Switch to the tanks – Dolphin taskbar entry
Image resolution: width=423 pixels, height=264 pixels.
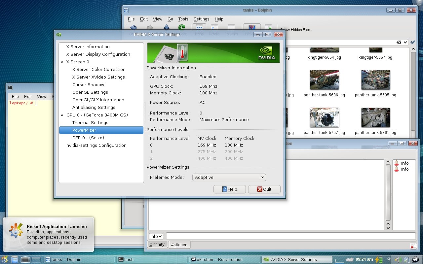(79, 259)
